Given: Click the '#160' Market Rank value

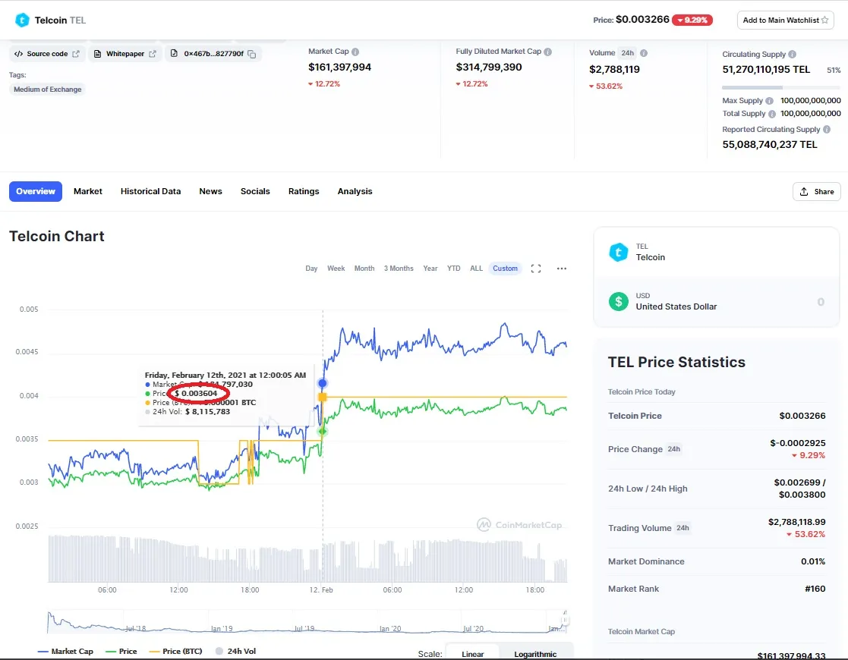Looking at the screenshot, I should pyautogui.click(x=815, y=589).
